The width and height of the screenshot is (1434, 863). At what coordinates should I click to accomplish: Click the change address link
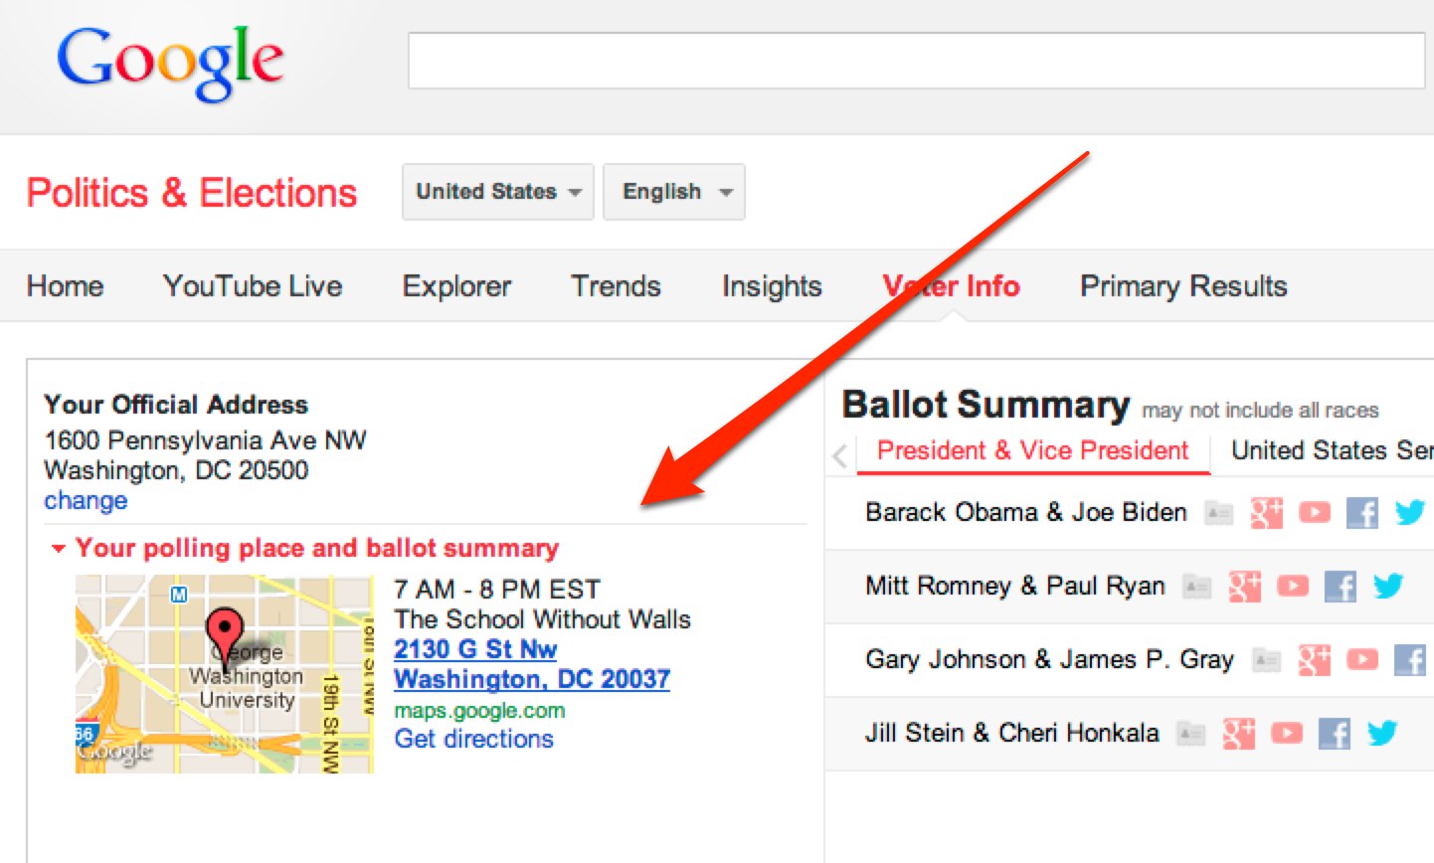tap(86, 501)
